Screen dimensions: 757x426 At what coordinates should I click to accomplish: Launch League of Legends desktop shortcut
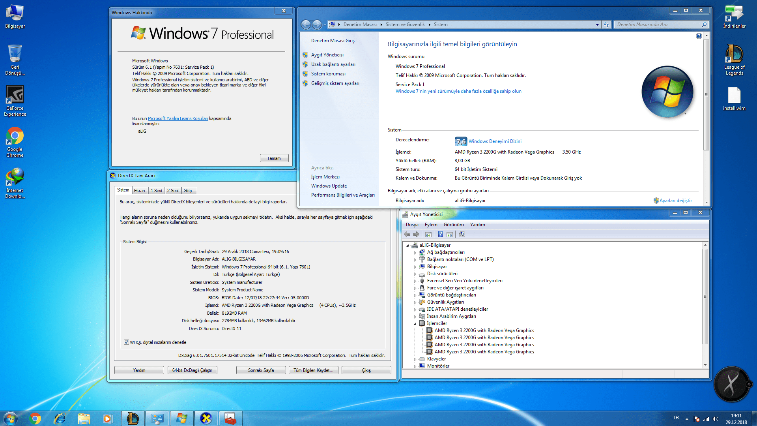tap(734, 59)
